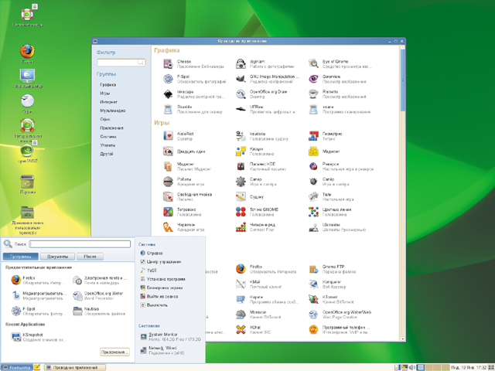Open Firefox desktop shortcut
The image size is (495, 371).
tap(28, 54)
